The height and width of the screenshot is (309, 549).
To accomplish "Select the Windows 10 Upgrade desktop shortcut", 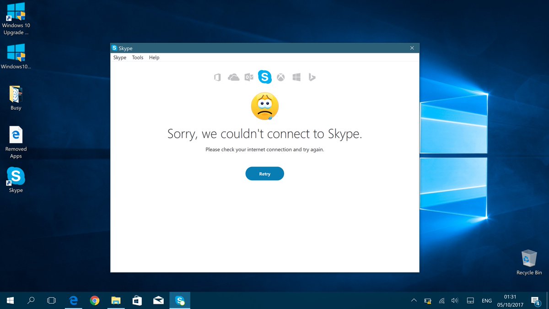I will (x=16, y=20).
